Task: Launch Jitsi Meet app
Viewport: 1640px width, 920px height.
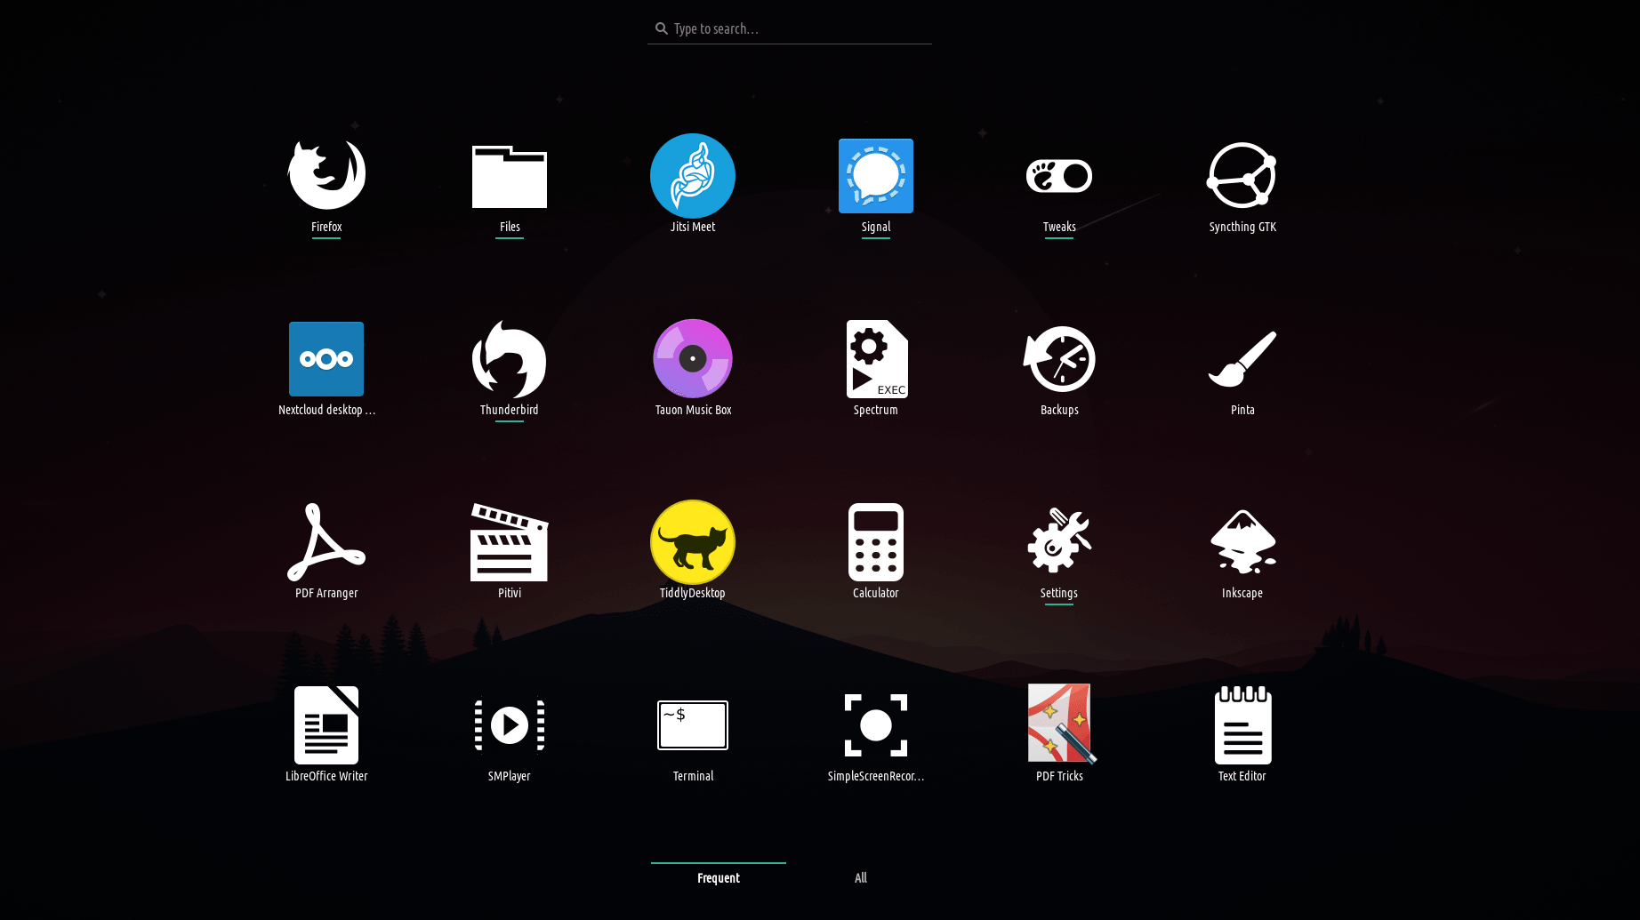Action: point(692,176)
